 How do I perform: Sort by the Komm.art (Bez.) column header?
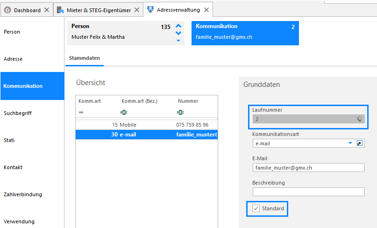[x=139, y=101]
